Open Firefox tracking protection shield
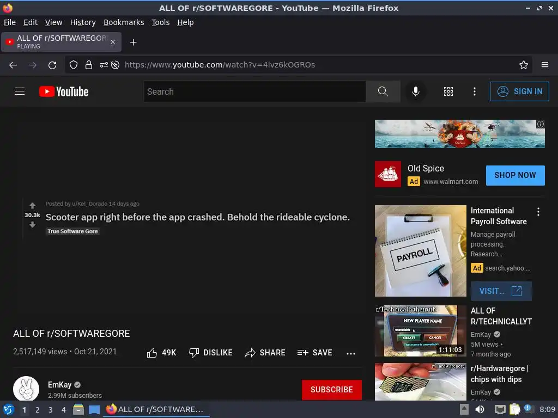 (x=74, y=65)
